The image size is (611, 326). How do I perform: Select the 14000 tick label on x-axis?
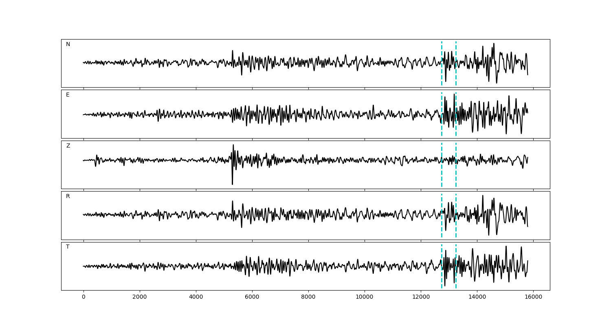click(x=477, y=298)
